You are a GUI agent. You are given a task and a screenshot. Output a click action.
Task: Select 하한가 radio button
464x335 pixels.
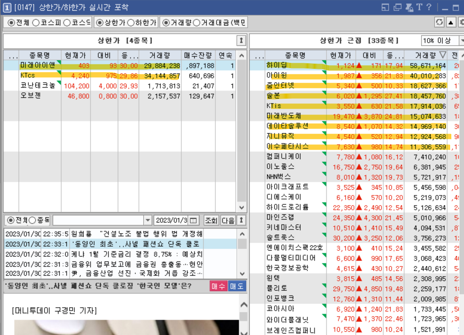pyautogui.click(x=131, y=22)
